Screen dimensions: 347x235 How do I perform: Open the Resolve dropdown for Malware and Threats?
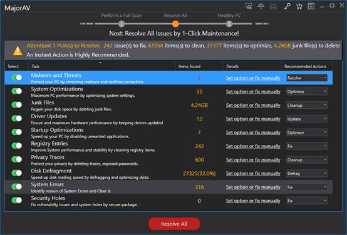point(307,77)
